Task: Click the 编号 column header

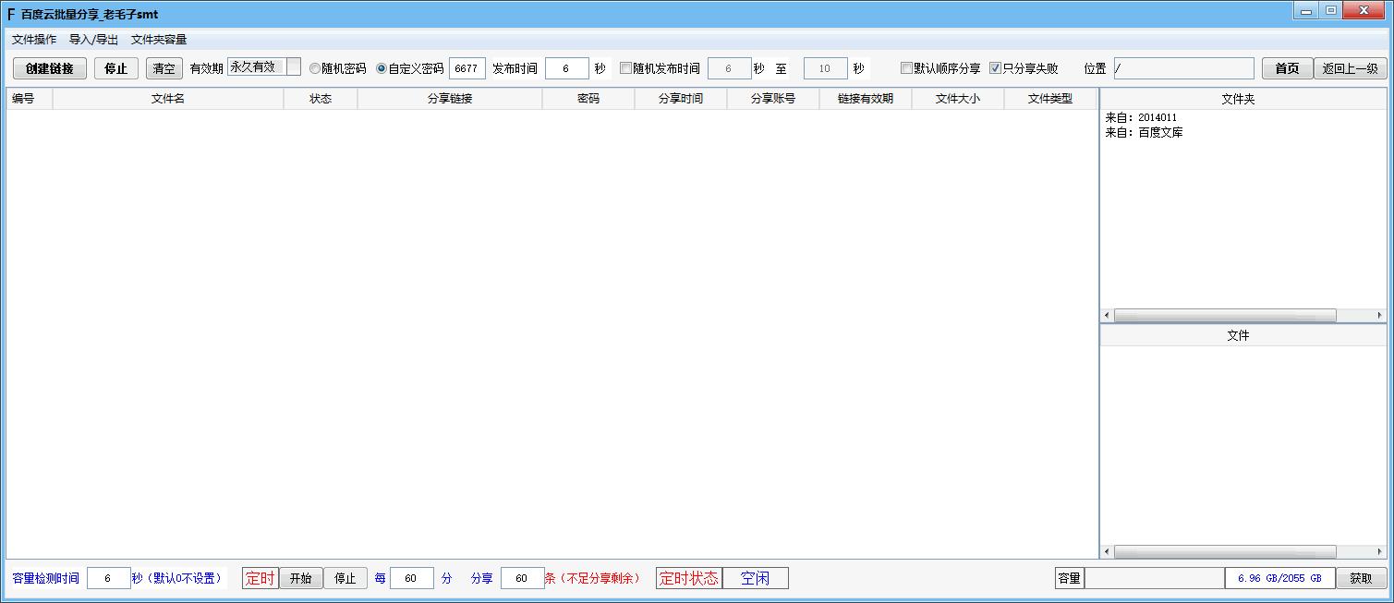Action: [x=30, y=99]
